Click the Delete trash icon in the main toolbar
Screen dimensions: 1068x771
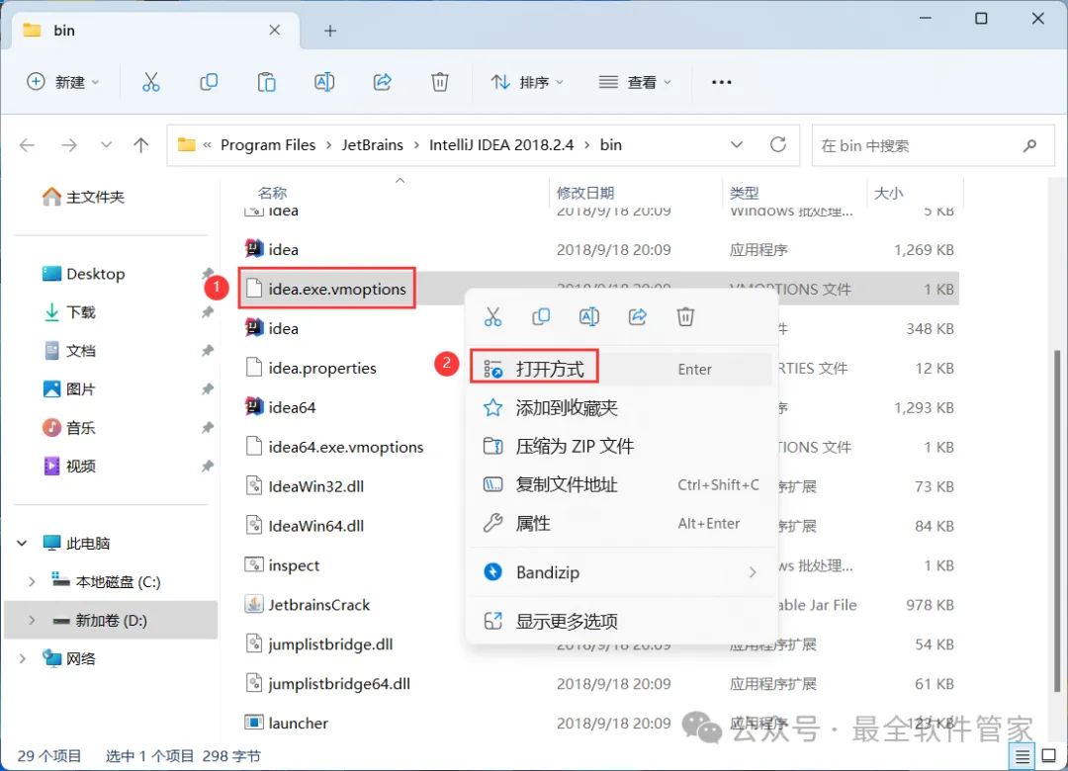point(440,82)
